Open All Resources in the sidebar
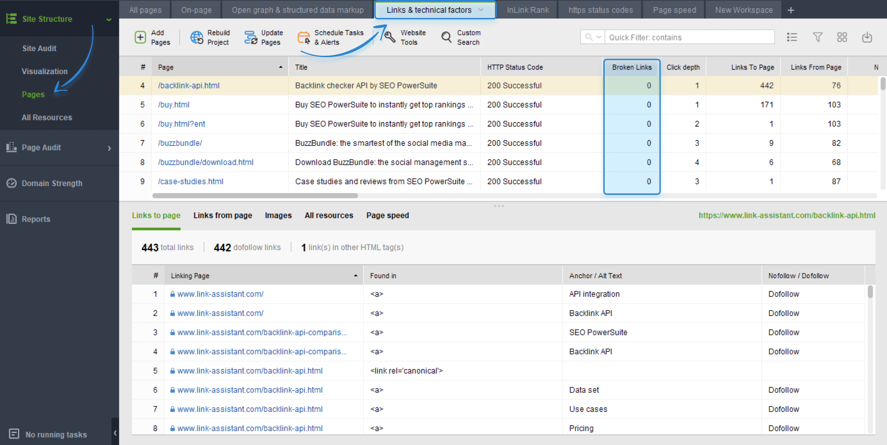This screenshot has width=887, height=445. click(47, 117)
